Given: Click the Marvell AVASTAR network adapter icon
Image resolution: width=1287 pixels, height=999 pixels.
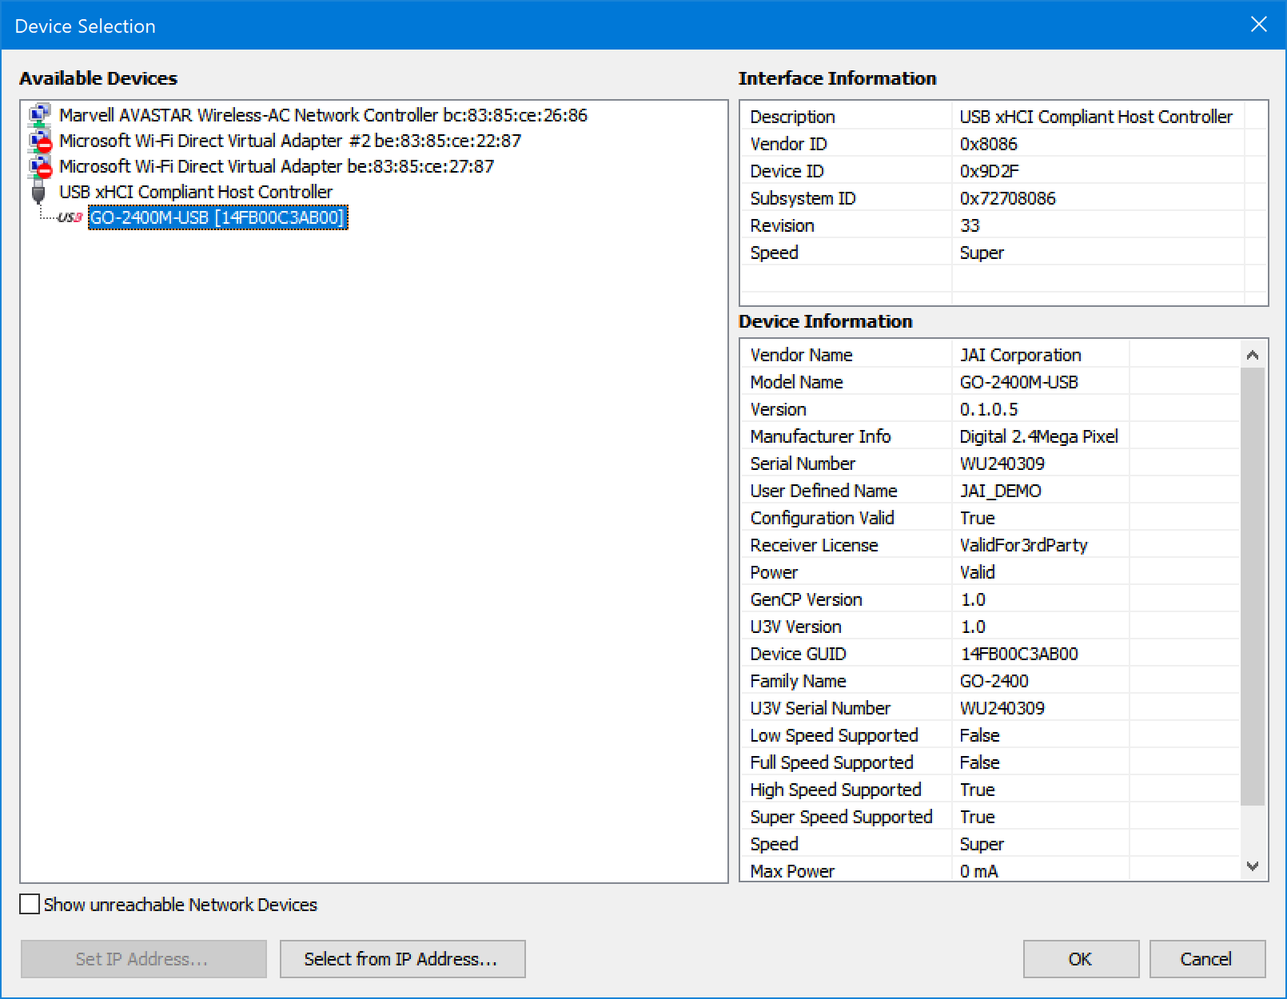Looking at the screenshot, I should point(37,114).
